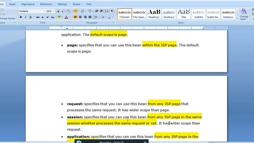Toggle Underline formatting
This screenshot has width=254, height=143.
pos(30,17)
